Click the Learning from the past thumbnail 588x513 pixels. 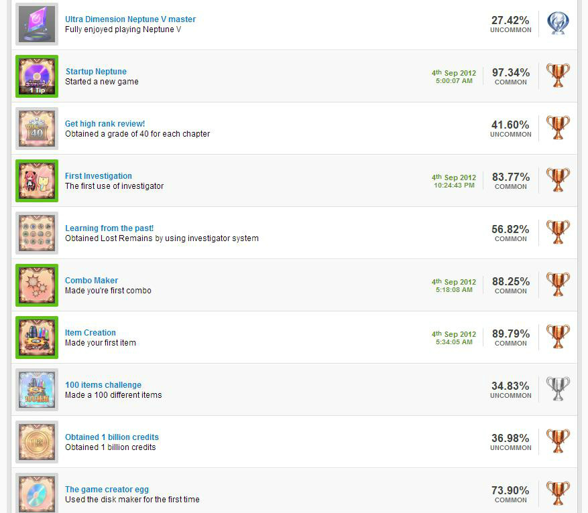37,233
